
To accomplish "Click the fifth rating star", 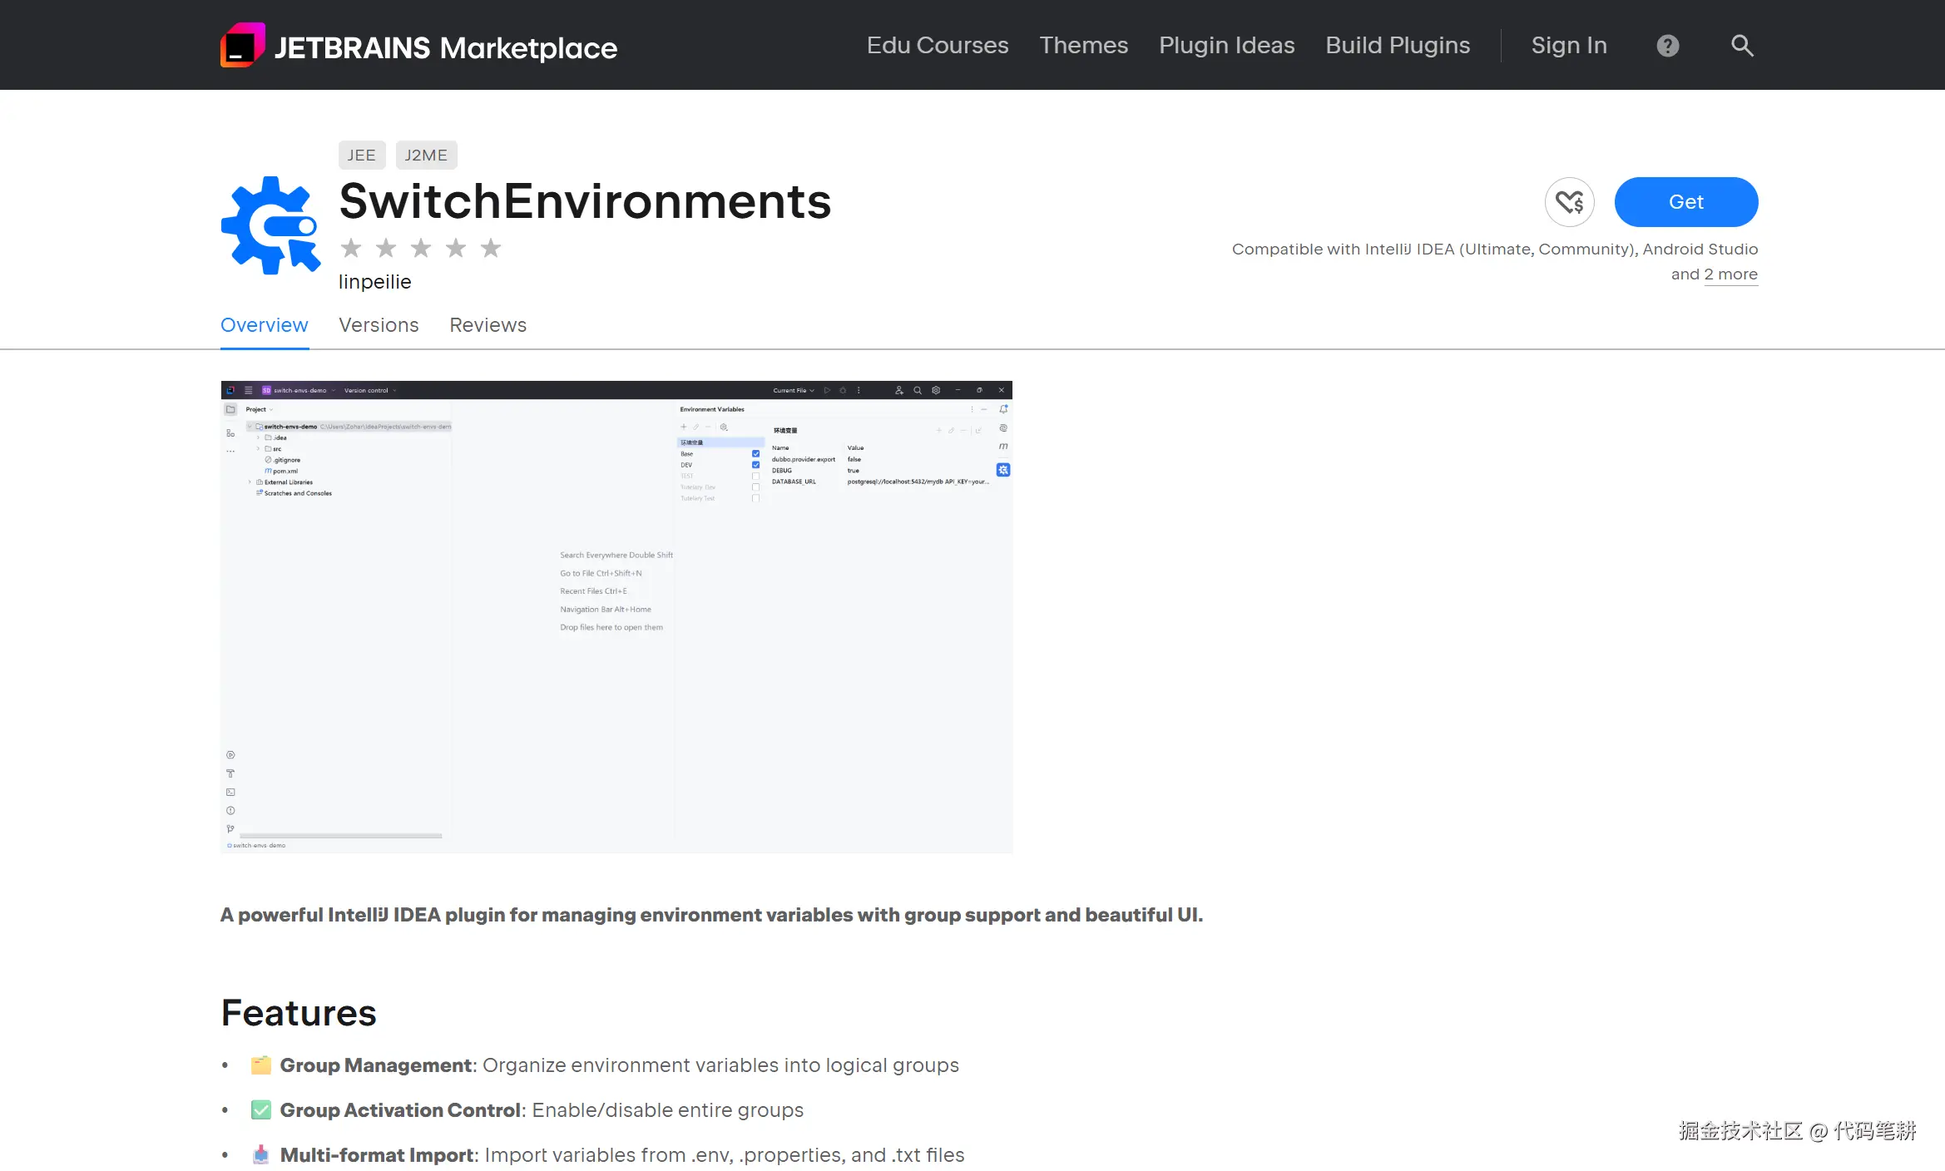I will coord(491,248).
